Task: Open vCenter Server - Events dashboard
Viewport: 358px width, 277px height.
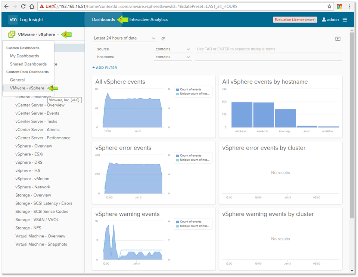Action: (x=37, y=113)
